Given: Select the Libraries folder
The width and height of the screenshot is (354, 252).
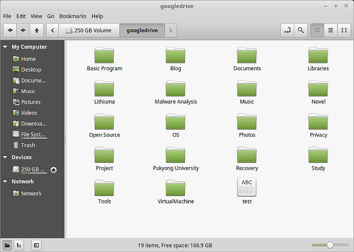Looking at the screenshot, I should click(318, 59).
